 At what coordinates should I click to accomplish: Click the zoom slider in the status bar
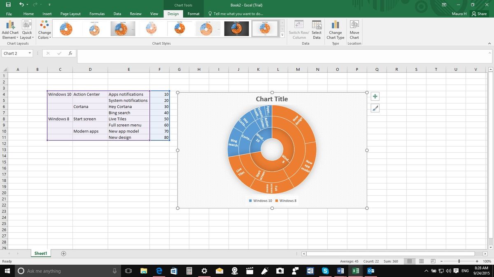click(x=459, y=261)
